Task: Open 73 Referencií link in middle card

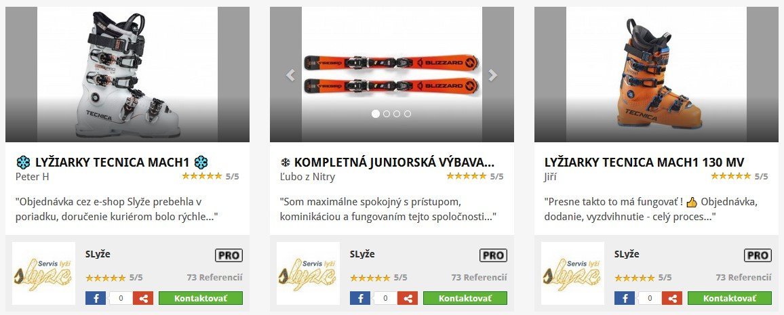Action: [479, 278]
